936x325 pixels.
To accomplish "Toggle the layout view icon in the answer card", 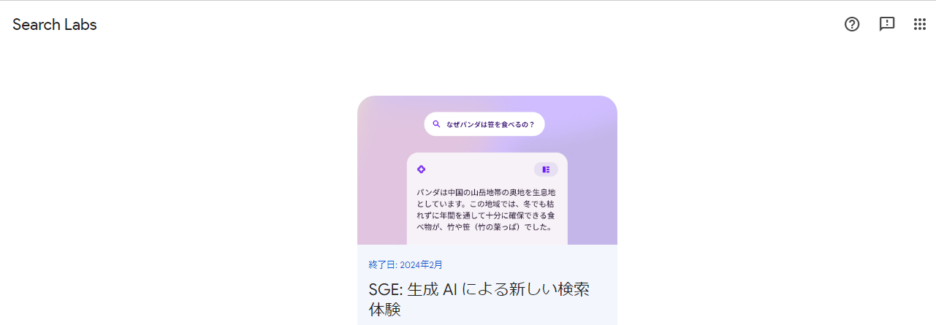I will pyautogui.click(x=546, y=169).
